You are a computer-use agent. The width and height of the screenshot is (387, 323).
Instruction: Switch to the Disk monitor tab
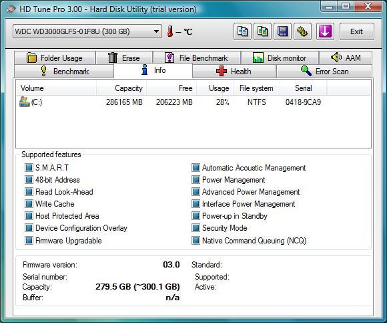(280, 58)
